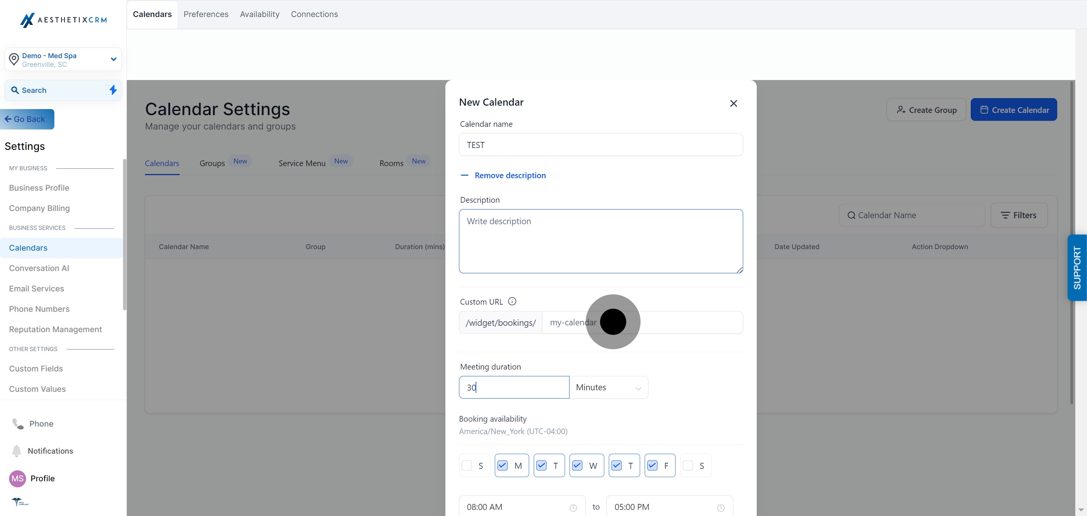The height and width of the screenshot is (516, 1087).
Task: Open the Connections tab
Action: [314, 14]
